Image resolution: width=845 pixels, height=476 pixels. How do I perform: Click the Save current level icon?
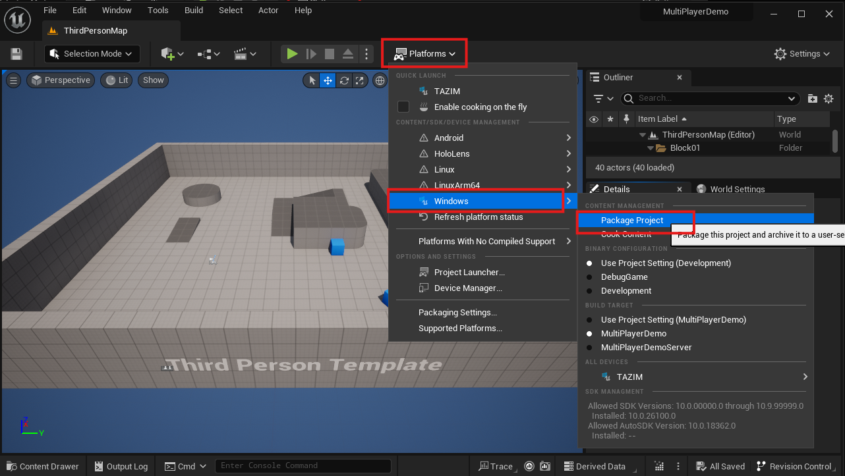16,54
